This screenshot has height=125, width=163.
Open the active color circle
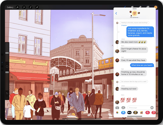click(x=156, y=7)
